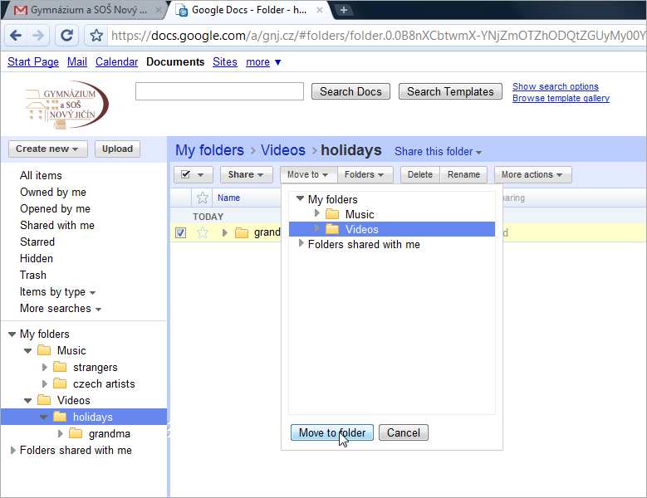This screenshot has width=647, height=498.
Task: Open Share this folder dropdown
Action: [438, 152]
